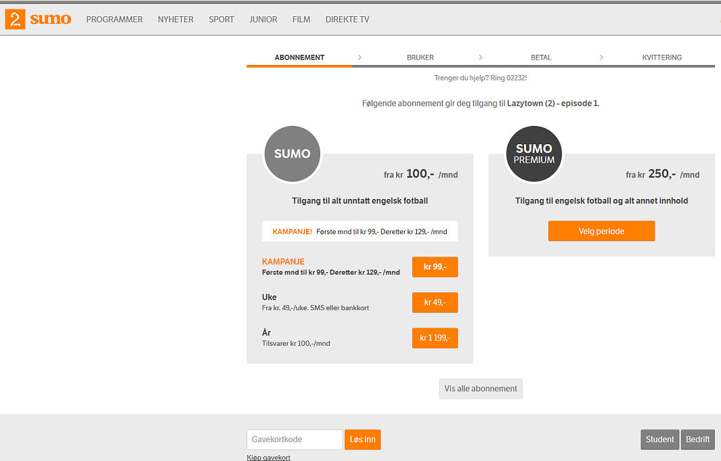Click the dark SUMO PREMIUM circle badge
The width and height of the screenshot is (721, 461).
[534, 154]
